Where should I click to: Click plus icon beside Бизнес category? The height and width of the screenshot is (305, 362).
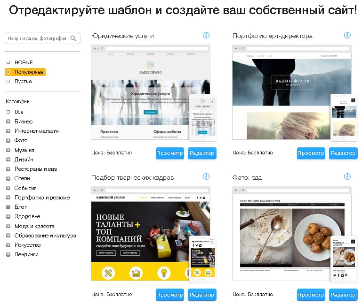8,122
